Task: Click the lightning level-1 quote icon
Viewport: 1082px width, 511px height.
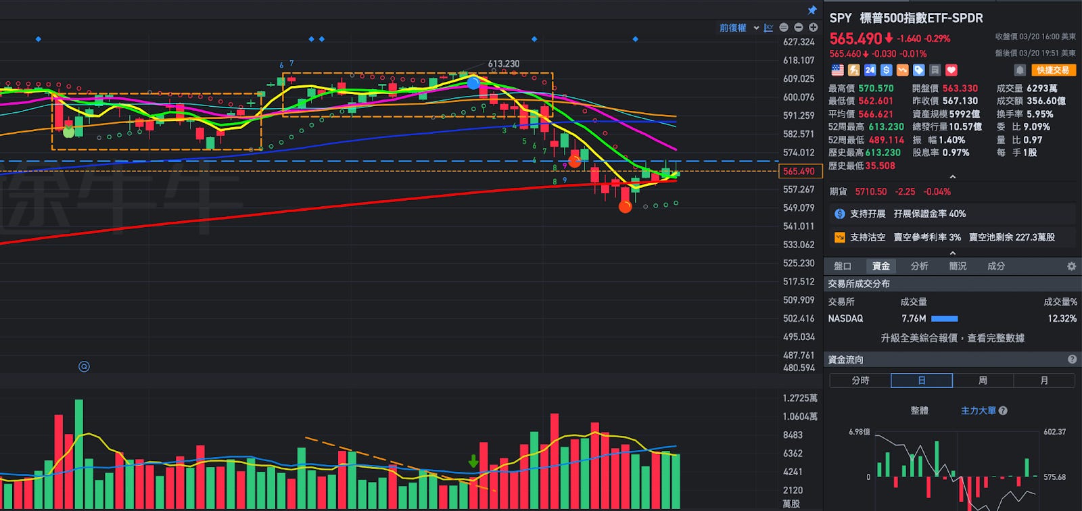Action: coord(854,70)
